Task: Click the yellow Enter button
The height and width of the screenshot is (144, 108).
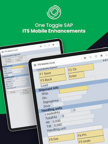Action: [x=76, y=75]
